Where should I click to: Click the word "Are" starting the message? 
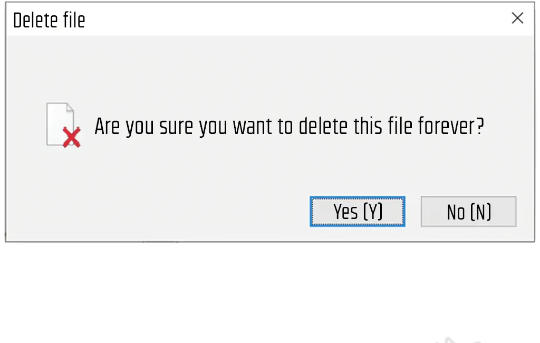[x=107, y=127]
